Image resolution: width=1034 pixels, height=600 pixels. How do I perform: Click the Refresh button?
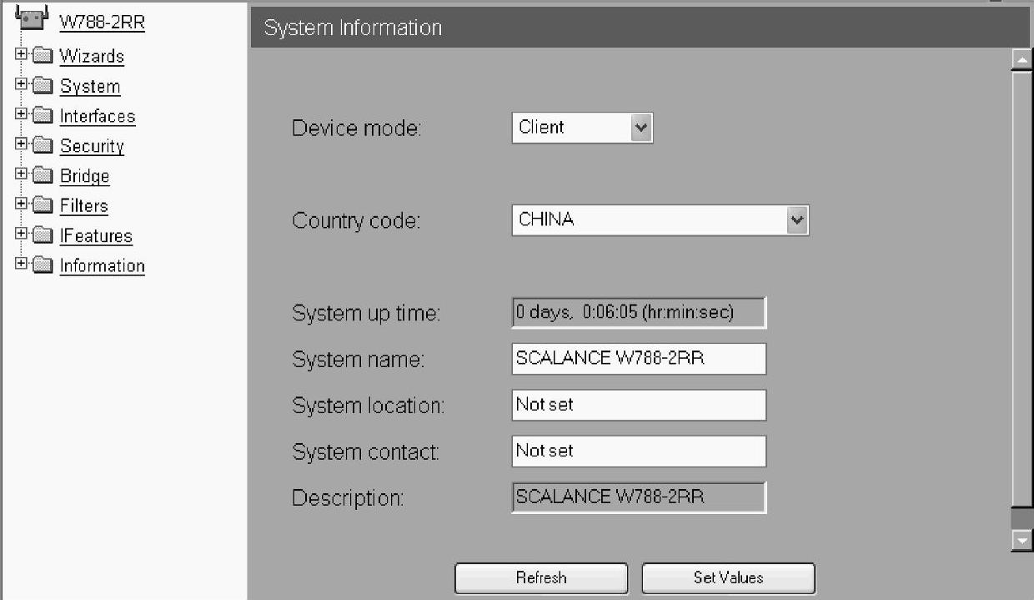coord(541,577)
